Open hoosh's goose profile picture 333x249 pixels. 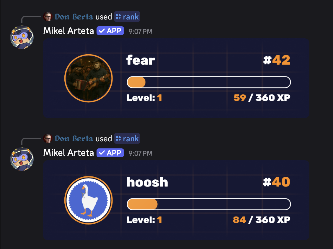(x=88, y=200)
